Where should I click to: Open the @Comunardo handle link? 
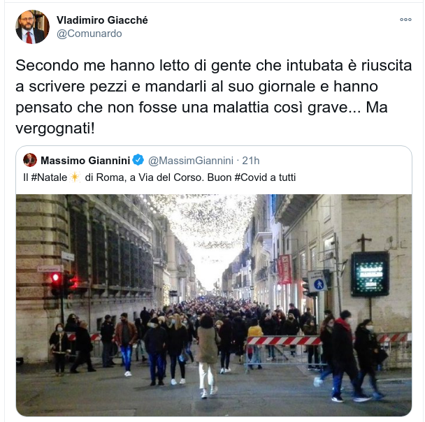pyautogui.click(x=89, y=34)
